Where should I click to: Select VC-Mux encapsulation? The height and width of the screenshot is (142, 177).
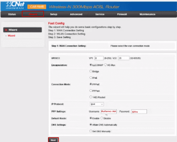(106, 65)
